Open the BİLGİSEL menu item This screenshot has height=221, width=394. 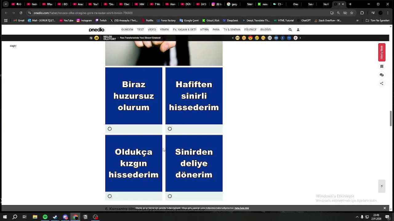pos(266,30)
